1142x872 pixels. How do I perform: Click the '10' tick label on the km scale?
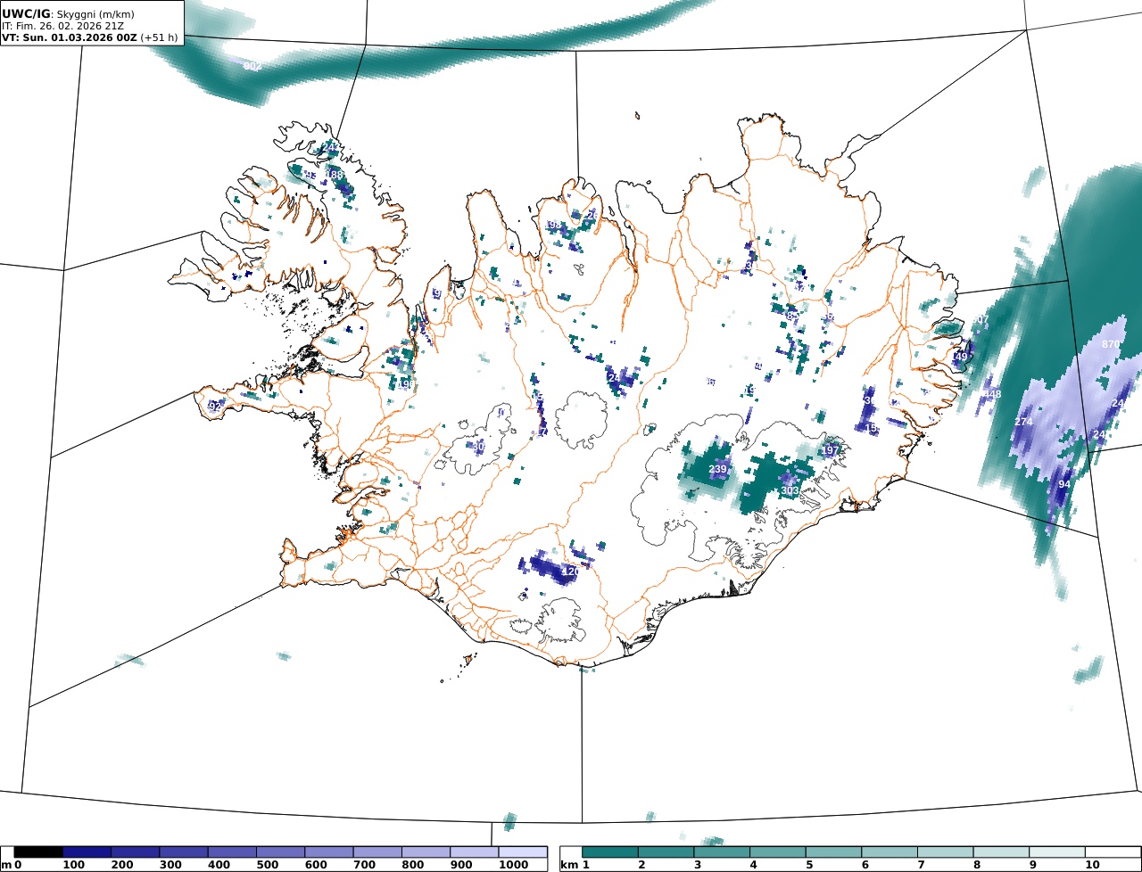click(1092, 865)
